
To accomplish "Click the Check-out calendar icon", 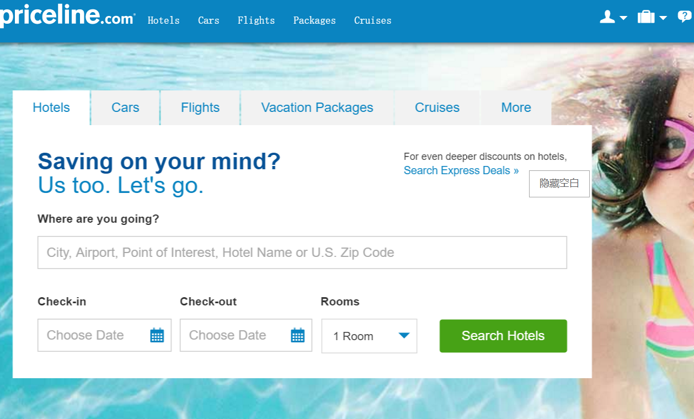I will point(298,335).
